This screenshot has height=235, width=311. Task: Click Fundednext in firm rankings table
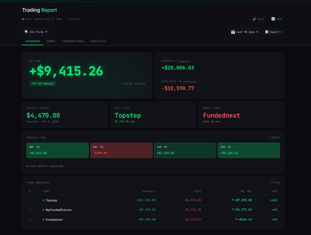(x=54, y=220)
